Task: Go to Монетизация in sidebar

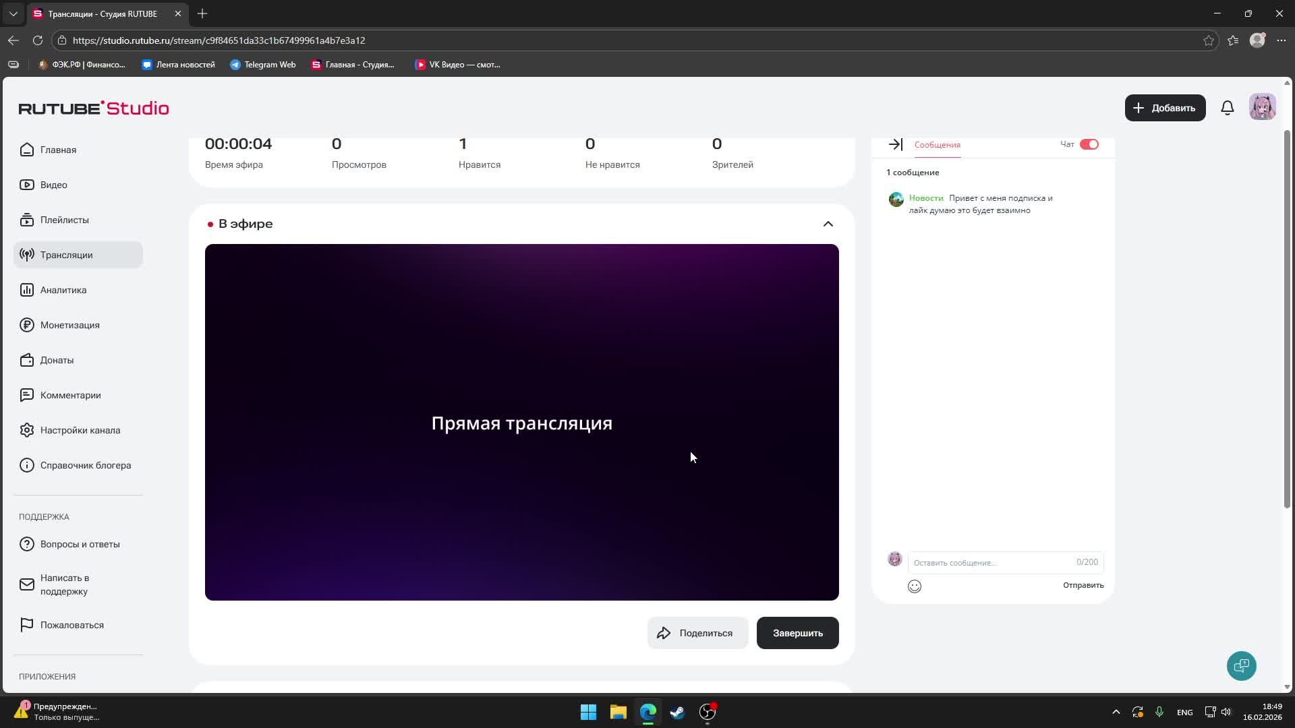Action: [69, 325]
